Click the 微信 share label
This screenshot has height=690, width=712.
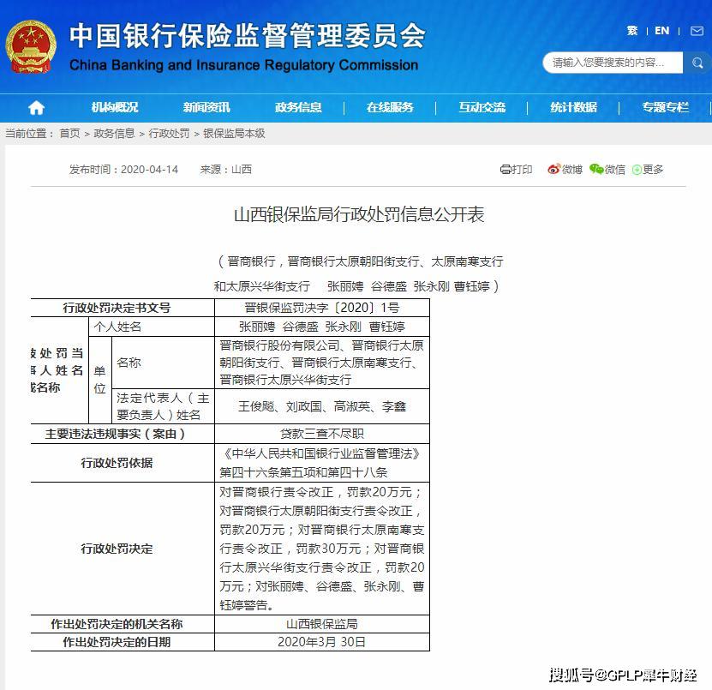click(615, 170)
